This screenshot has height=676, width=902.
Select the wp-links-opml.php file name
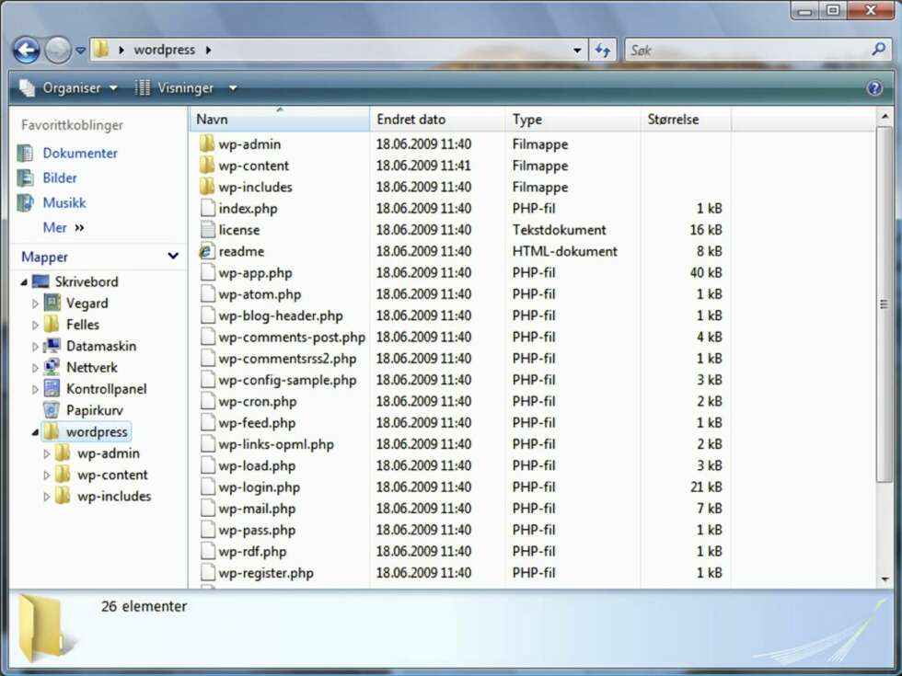click(276, 444)
